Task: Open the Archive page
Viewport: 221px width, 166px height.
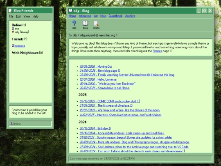Action: coord(130,16)
